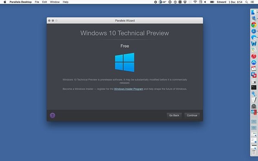Open the blue W app in Dock
The height and width of the screenshot is (161, 258).
coord(254,43)
